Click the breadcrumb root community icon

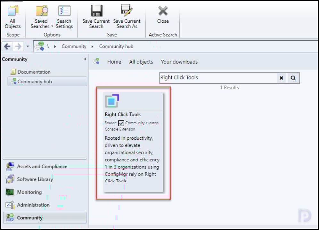(x=39, y=46)
